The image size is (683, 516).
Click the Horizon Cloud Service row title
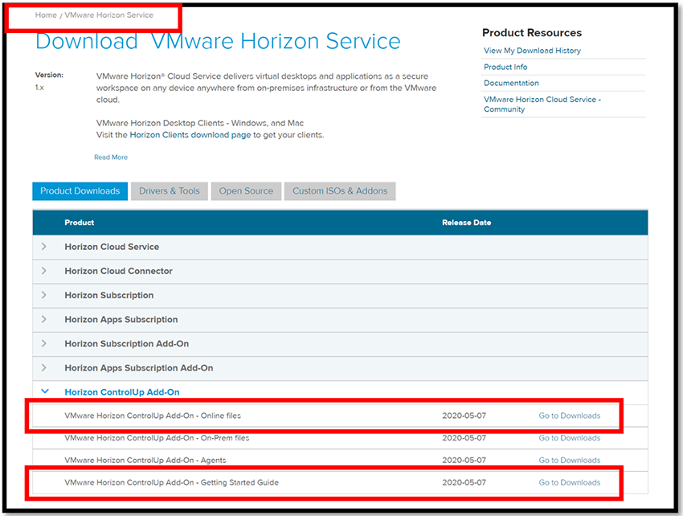[x=112, y=247]
